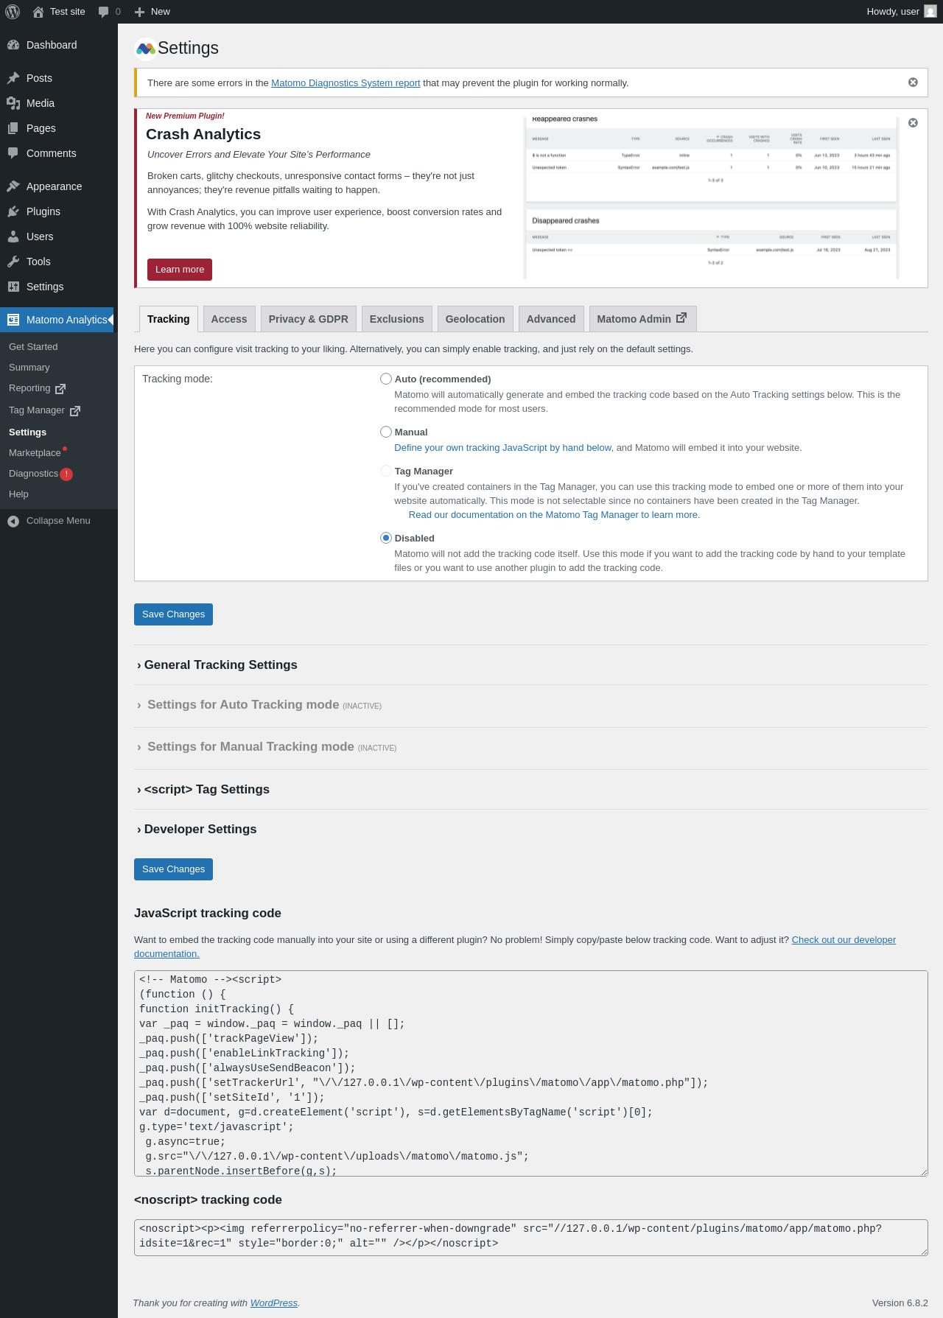Click the Tools wrench icon

(x=13, y=262)
